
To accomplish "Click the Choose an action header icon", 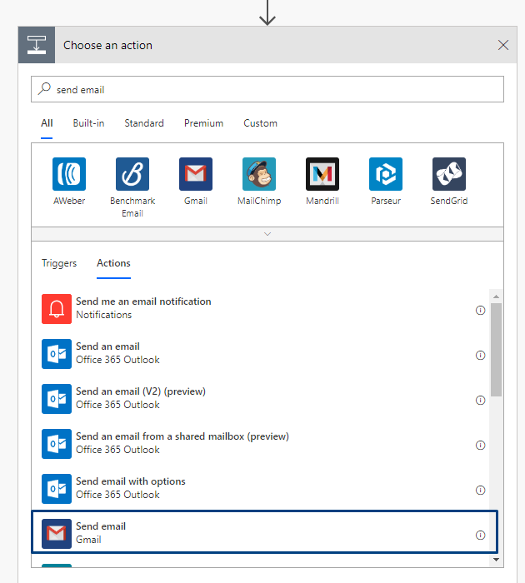I will [37, 45].
